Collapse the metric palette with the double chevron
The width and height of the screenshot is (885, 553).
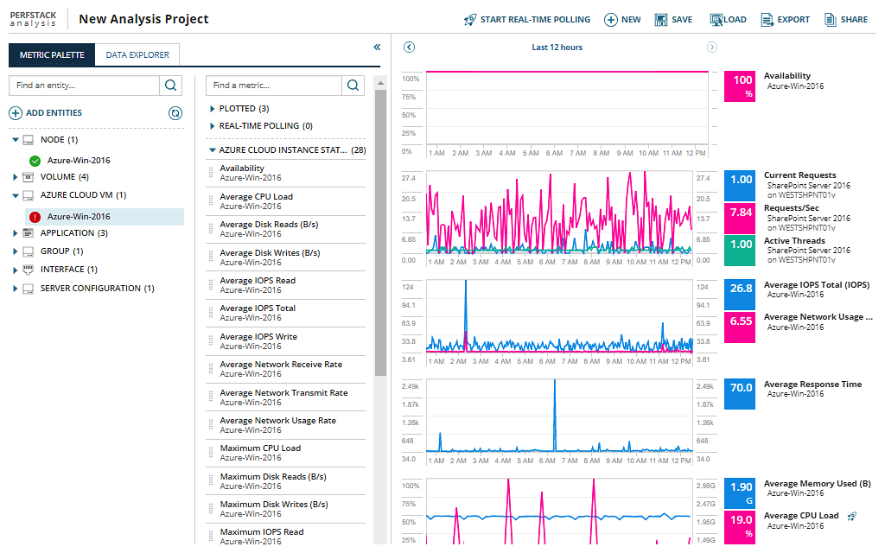click(x=376, y=48)
